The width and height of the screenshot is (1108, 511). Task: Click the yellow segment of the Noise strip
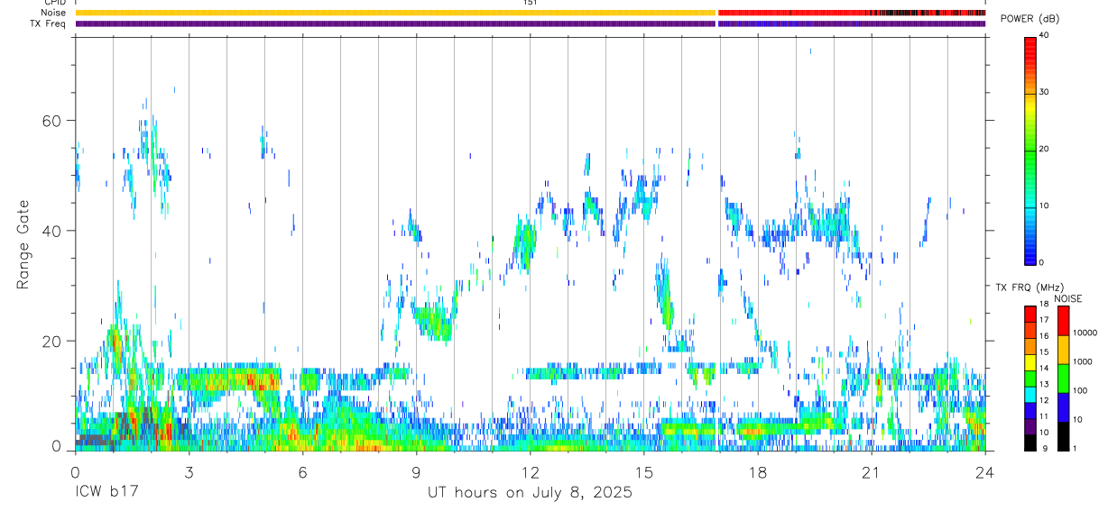coord(395,13)
